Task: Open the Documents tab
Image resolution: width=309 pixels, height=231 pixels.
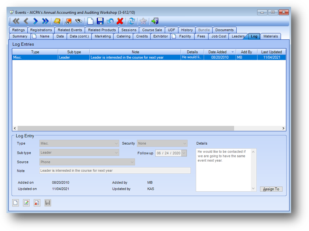Action: tap(225, 30)
